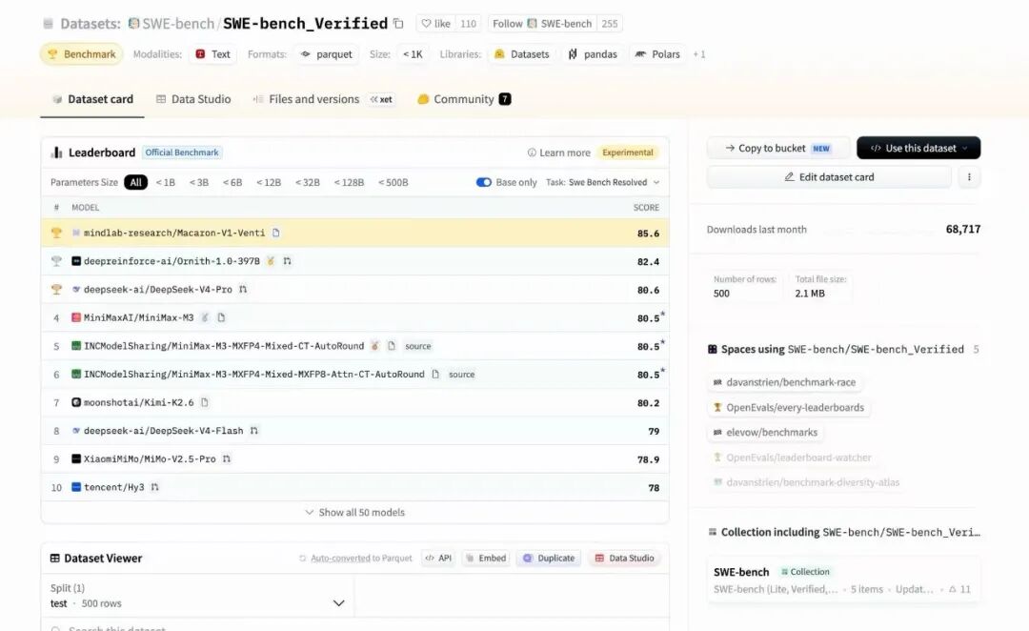This screenshot has height=631, width=1029.
Task: Select the <1K size tag
Action: pyautogui.click(x=413, y=53)
